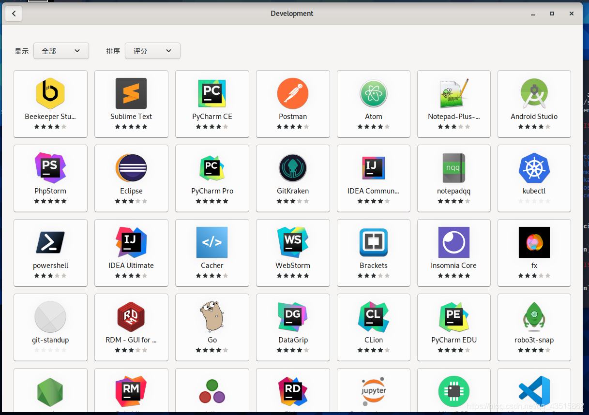The image size is (589, 415).
Task: Select the Sublime Text icon
Action: pyautogui.click(x=131, y=93)
